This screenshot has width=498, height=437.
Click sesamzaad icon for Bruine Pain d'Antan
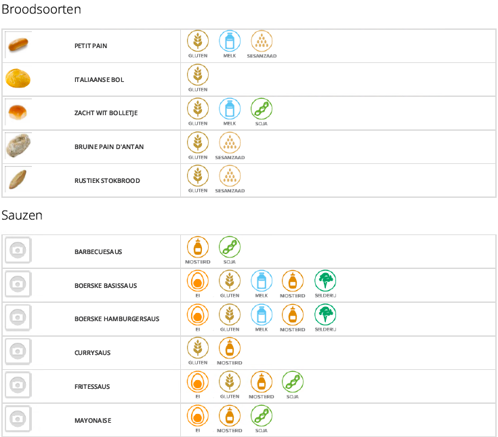[x=230, y=143]
